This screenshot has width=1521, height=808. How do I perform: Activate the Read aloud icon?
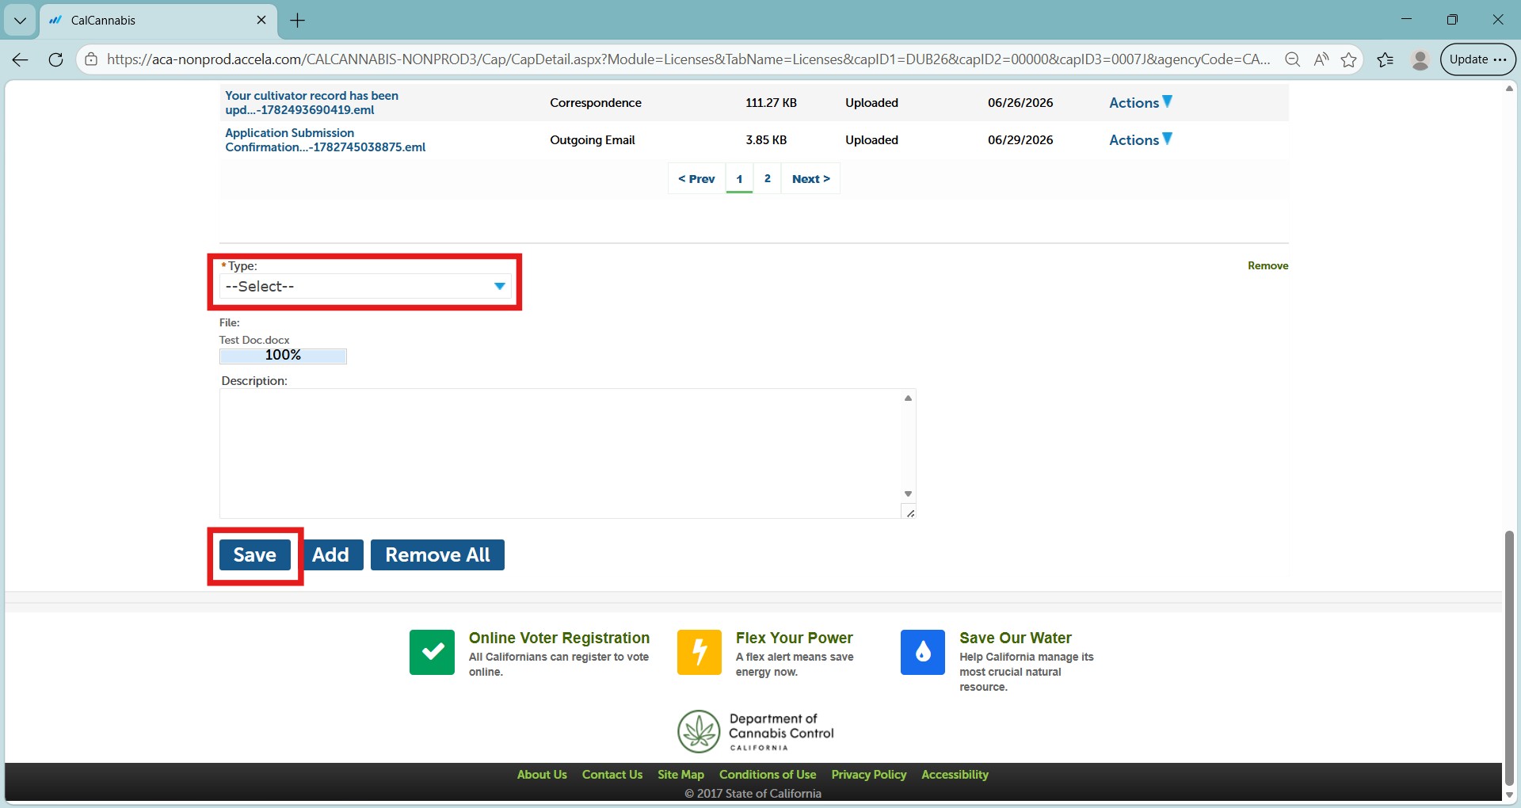(1321, 59)
